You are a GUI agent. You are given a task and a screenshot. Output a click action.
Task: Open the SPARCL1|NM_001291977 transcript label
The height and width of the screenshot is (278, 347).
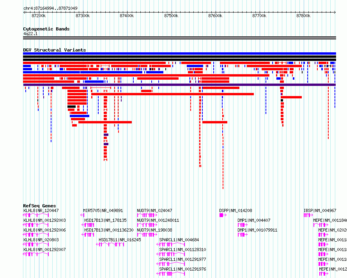(182, 259)
